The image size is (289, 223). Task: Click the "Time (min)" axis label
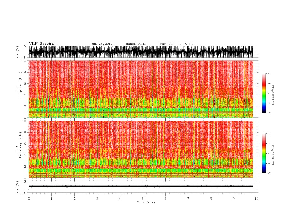click(x=146, y=202)
